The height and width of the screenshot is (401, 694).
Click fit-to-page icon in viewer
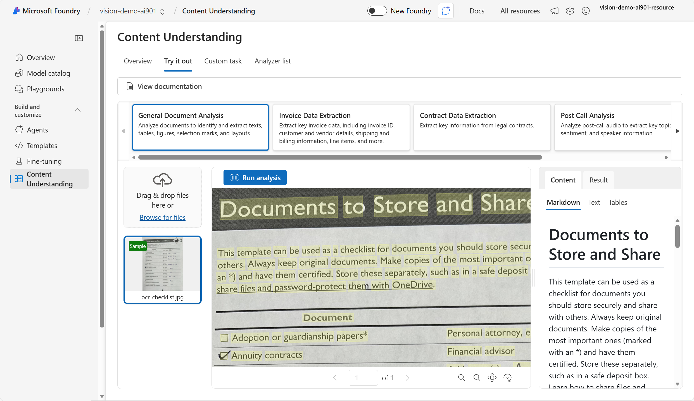(x=492, y=378)
